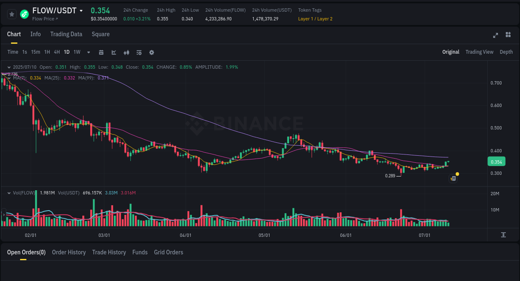Open the widgets layout grid icon
Screen dimensions: 520x281
(508, 35)
